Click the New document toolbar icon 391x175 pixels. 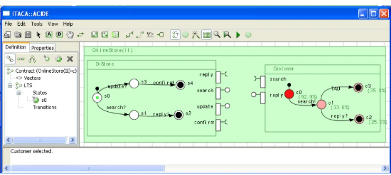pyautogui.click(x=7, y=35)
